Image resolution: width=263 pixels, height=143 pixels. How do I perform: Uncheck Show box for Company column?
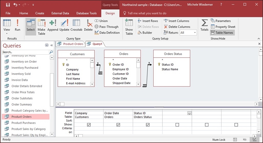(89, 125)
